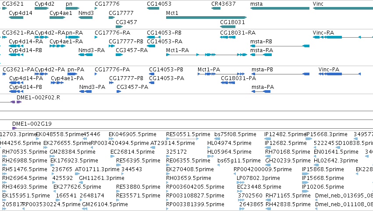
Task: Click the Vinc-PA protein label
Action: [329, 70]
